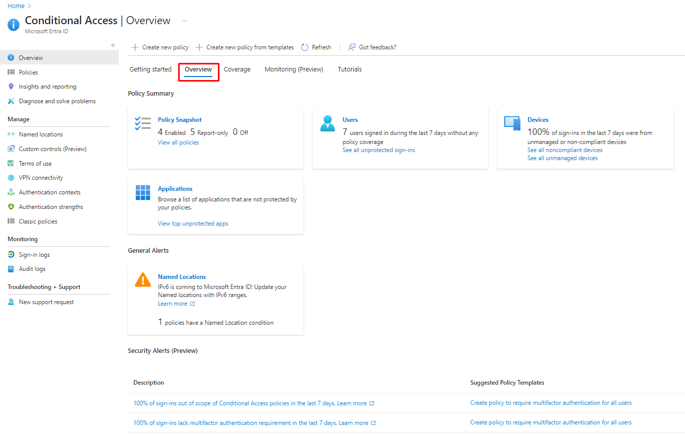Click Create new policy button

[x=160, y=47]
